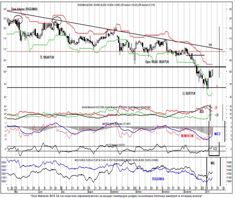Click the 'LL 92,95 PLN' label
The height and width of the screenshot is (198, 235).
[x=189, y=93]
